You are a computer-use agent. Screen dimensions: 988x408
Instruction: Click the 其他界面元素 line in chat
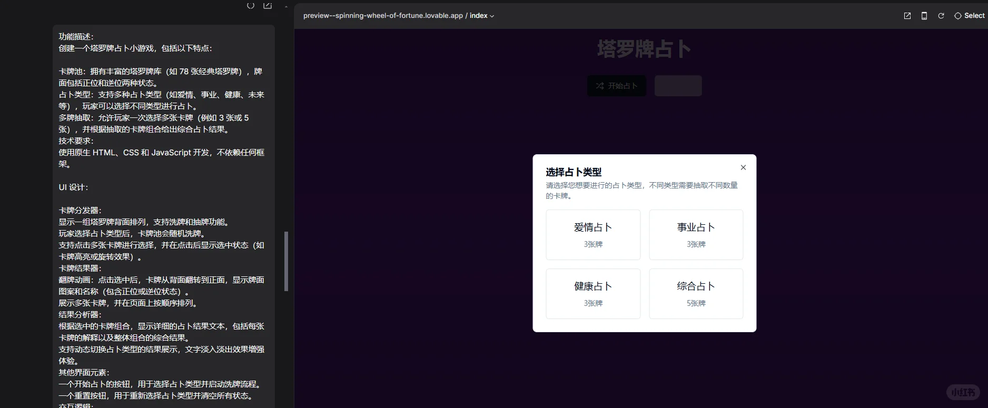(84, 373)
